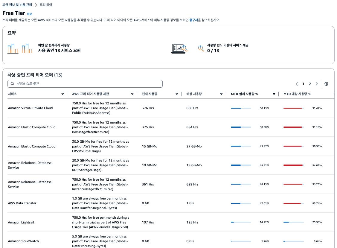Image resolution: width=337 pixels, height=248 pixels.
Task: Click the previous page chevron
Action: 297,84
